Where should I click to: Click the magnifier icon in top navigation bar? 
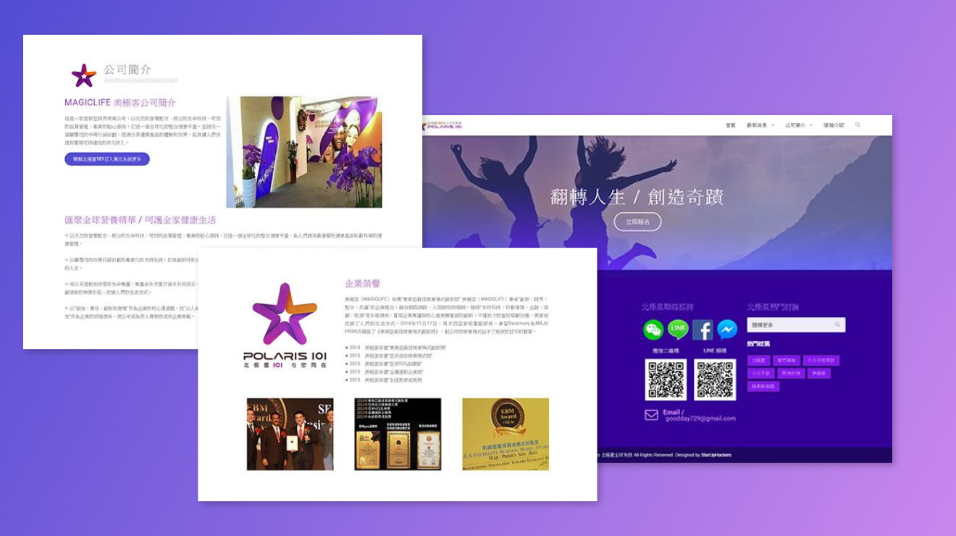(858, 125)
